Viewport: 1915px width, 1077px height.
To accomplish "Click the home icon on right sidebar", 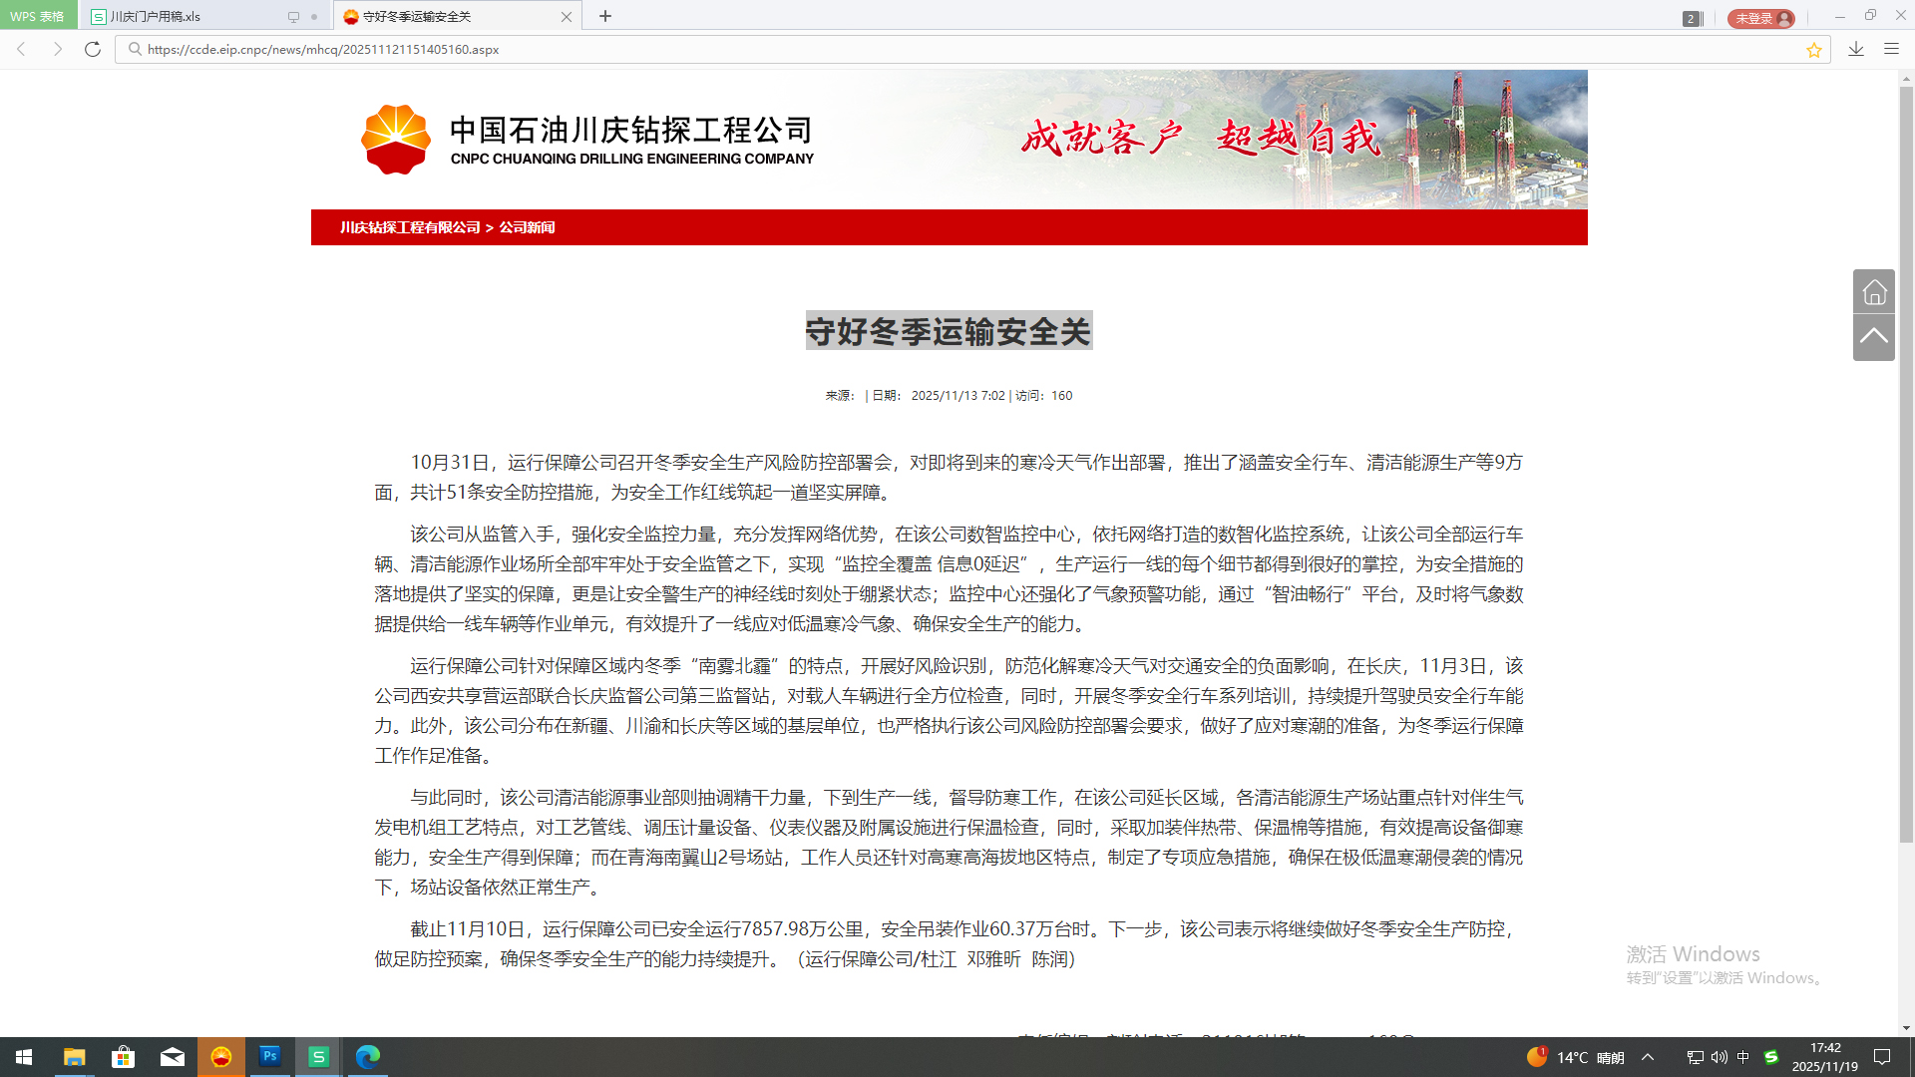I will tap(1874, 291).
